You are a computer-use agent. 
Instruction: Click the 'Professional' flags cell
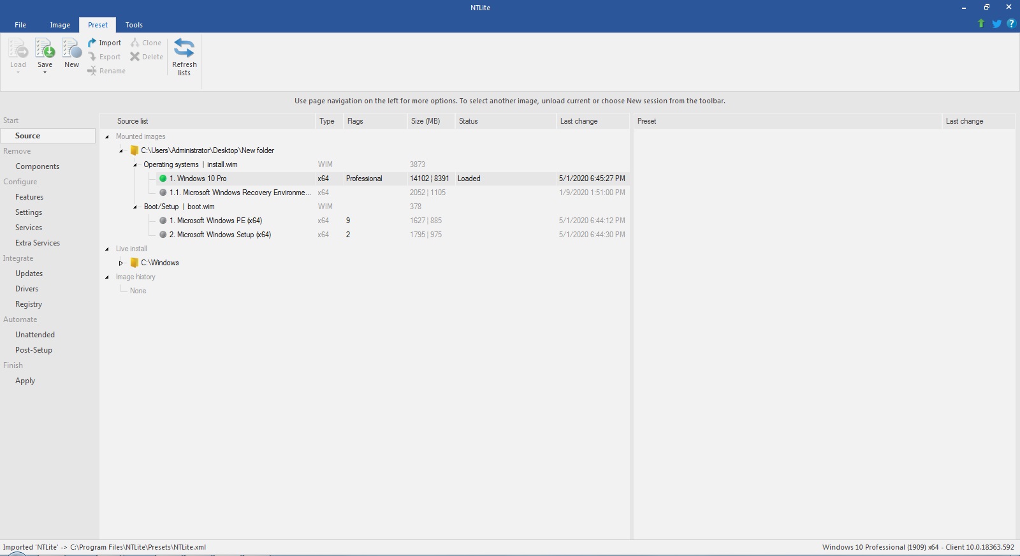(x=364, y=179)
